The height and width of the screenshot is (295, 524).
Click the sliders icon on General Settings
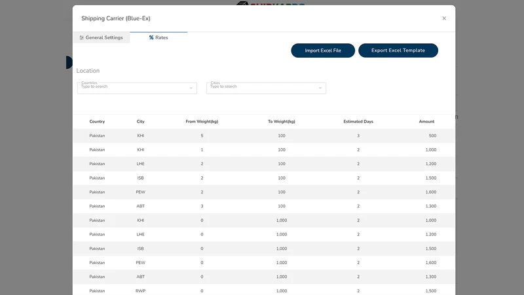81,38
